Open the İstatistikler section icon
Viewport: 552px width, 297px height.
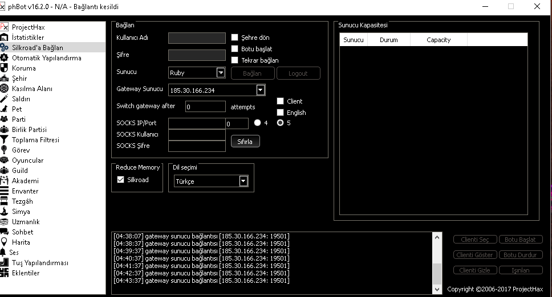5,38
